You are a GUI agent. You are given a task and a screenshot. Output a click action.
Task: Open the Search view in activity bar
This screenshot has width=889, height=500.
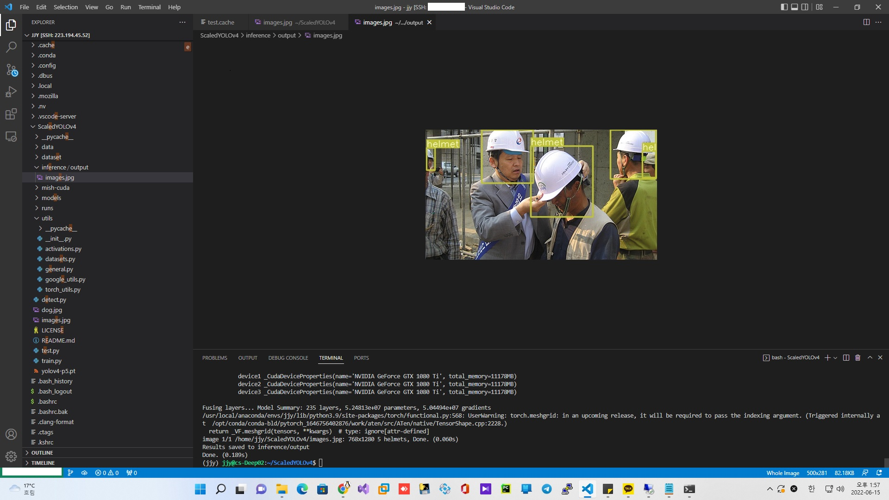coord(11,47)
